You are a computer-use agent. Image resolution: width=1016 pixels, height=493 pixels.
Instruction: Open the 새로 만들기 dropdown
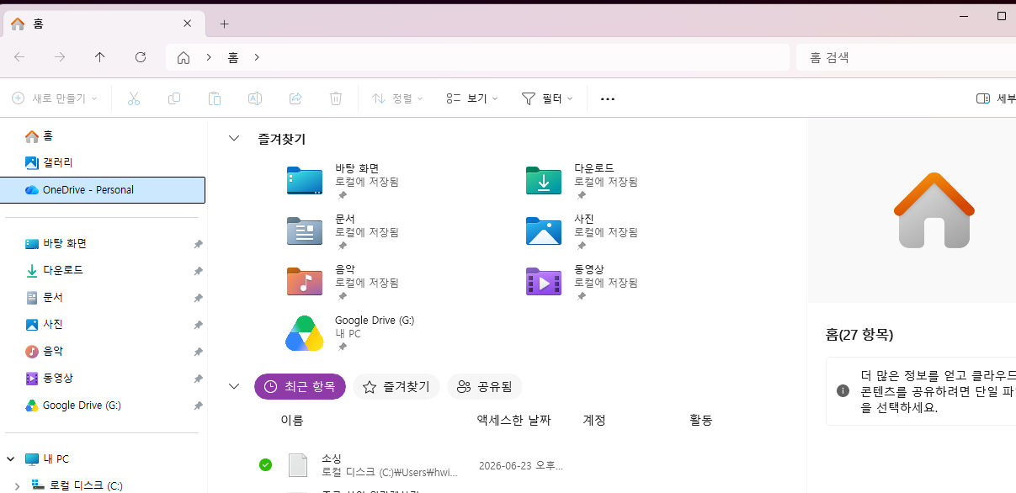click(55, 98)
